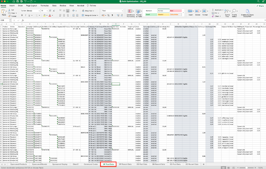The width and height of the screenshot is (266, 169).
Task: Increase decimal places shown
Action: click(118, 15)
